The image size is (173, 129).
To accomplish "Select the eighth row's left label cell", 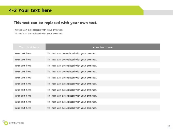I will 29,96.
